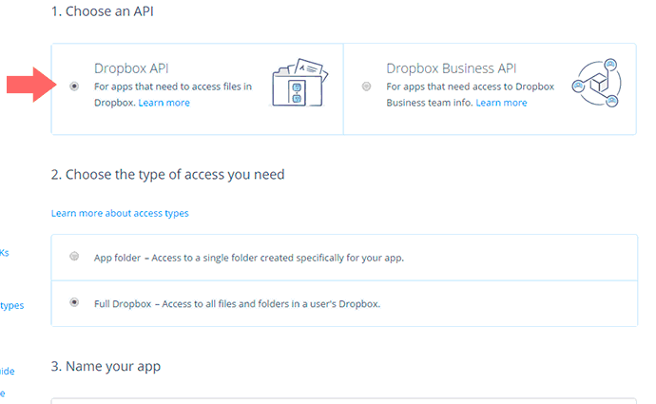Choose the App folder access radio button
The width and height of the screenshot is (656, 404).
pos(74,256)
